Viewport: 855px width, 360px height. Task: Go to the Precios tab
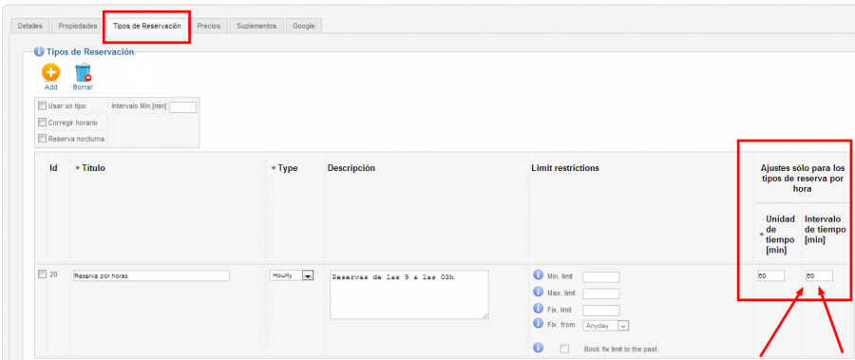pos(209,26)
